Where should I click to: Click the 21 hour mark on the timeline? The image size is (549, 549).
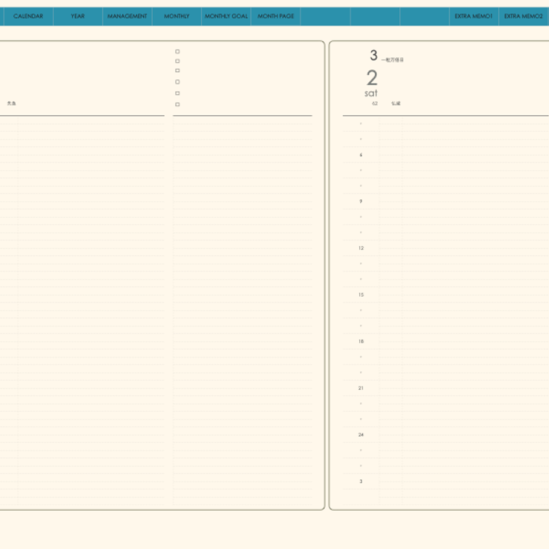361,388
